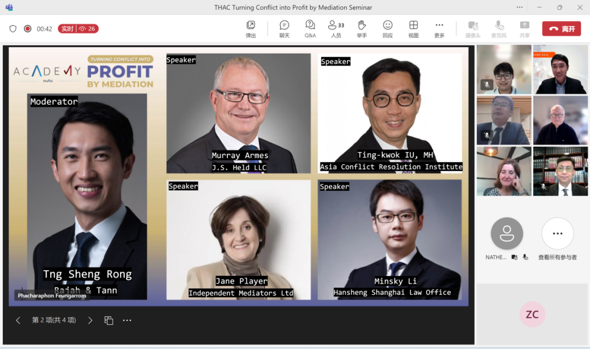Screen dimensions: 590x349
Task: Click the shield security icon
Action: click(x=13, y=28)
